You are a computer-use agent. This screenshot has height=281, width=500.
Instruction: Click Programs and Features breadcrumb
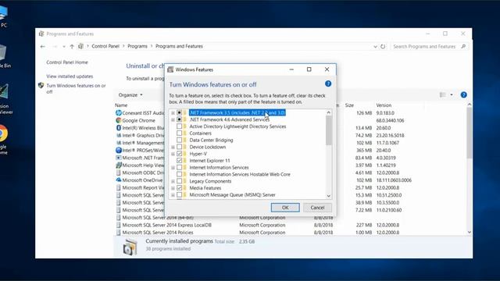tap(179, 46)
